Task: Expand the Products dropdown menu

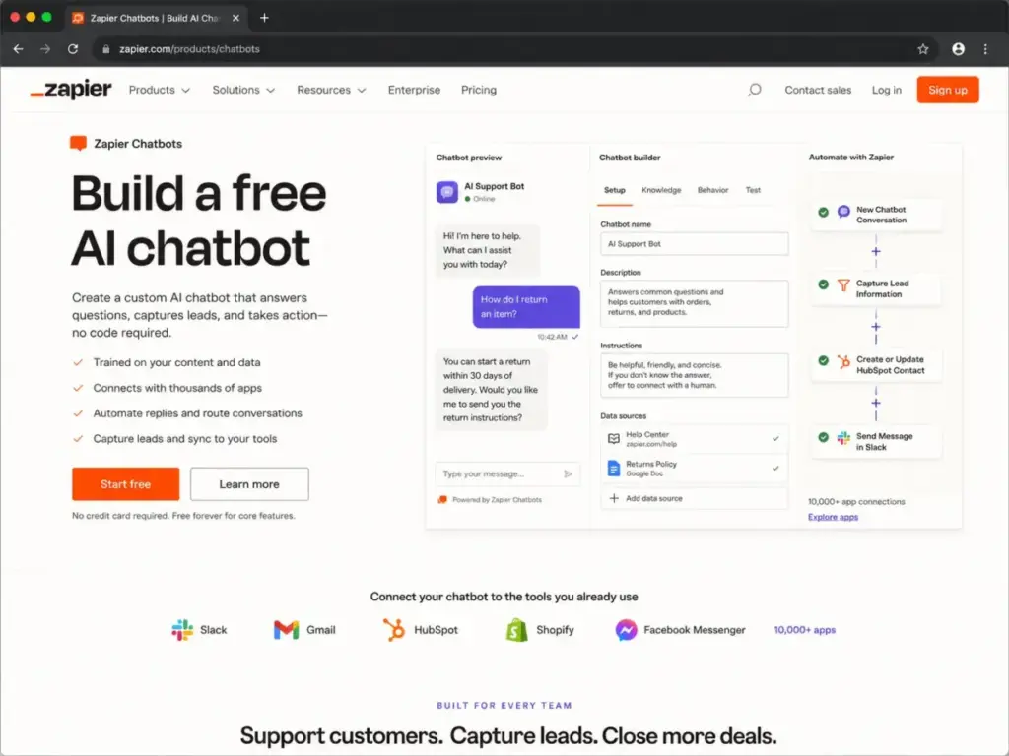Action: pos(159,90)
